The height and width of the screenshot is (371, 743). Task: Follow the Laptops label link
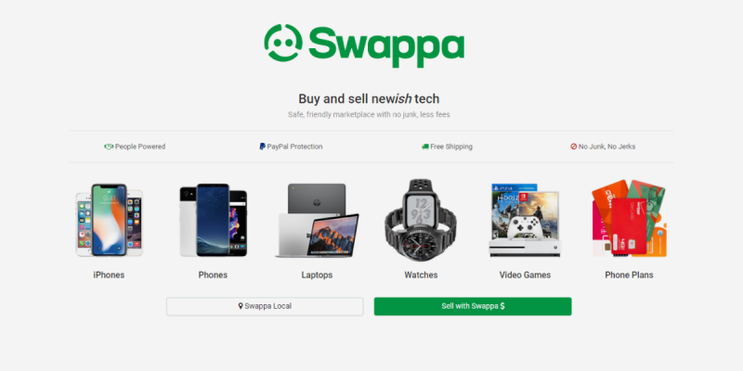[317, 275]
